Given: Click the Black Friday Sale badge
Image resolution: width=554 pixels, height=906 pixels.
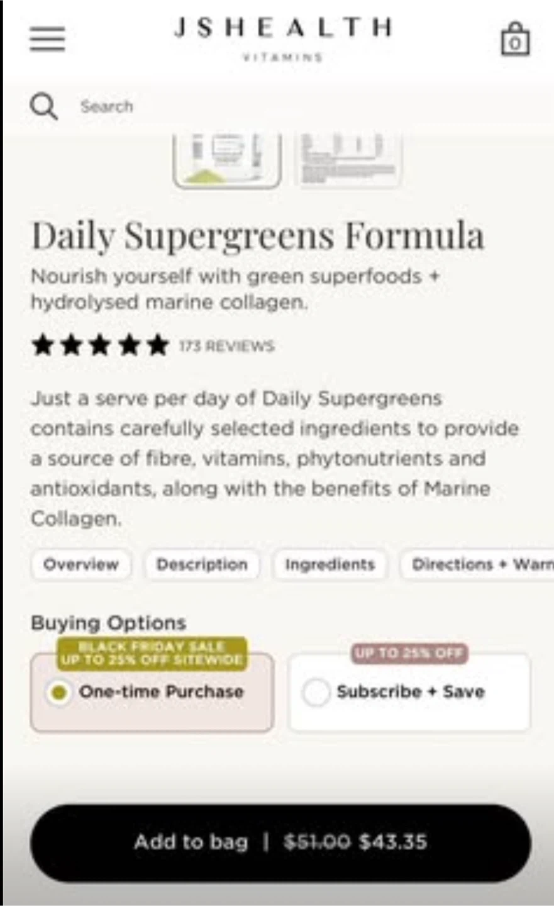Looking at the screenshot, I should tap(152, 653).
